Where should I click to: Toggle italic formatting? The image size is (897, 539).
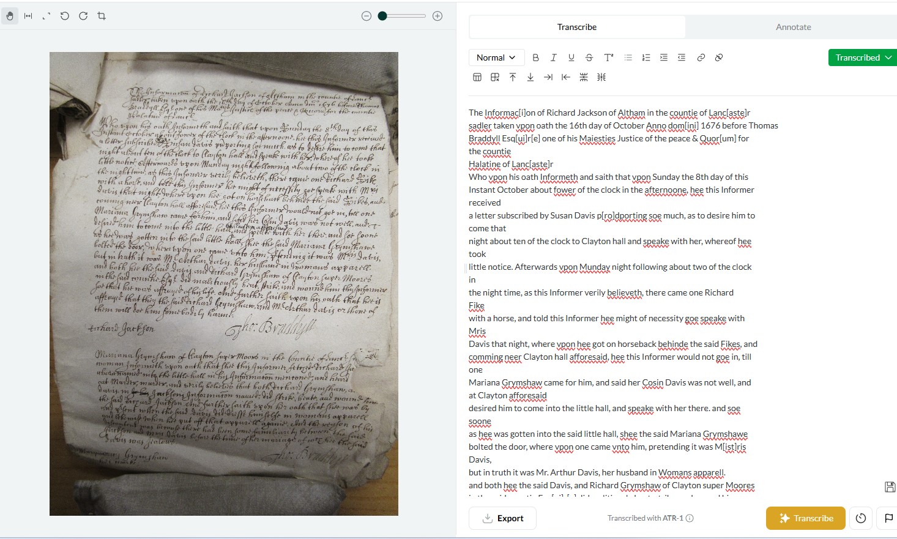553,58
